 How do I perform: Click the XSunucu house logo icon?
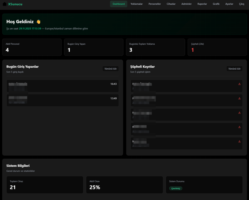(5, 4)
